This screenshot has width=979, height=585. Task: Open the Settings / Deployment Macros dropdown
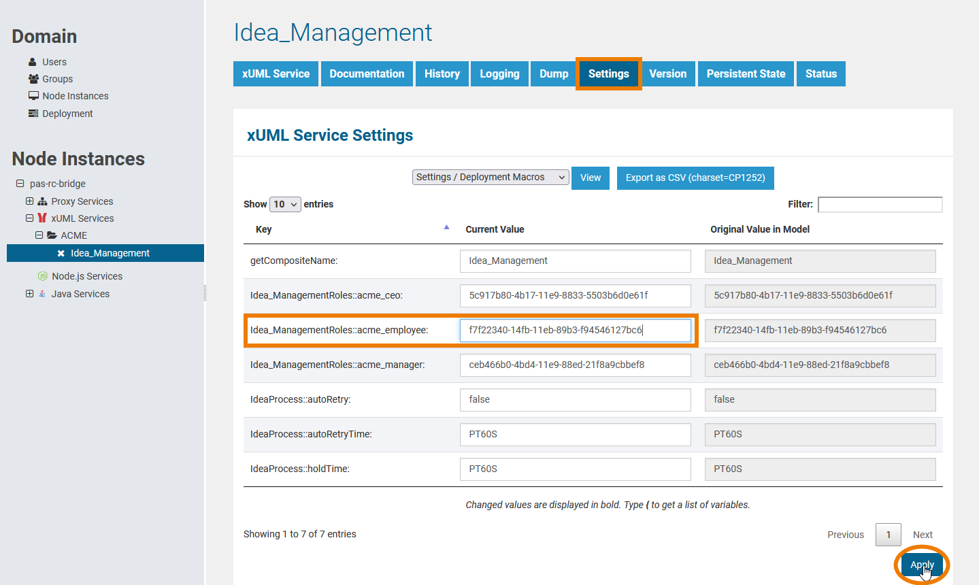click(491, 178)
